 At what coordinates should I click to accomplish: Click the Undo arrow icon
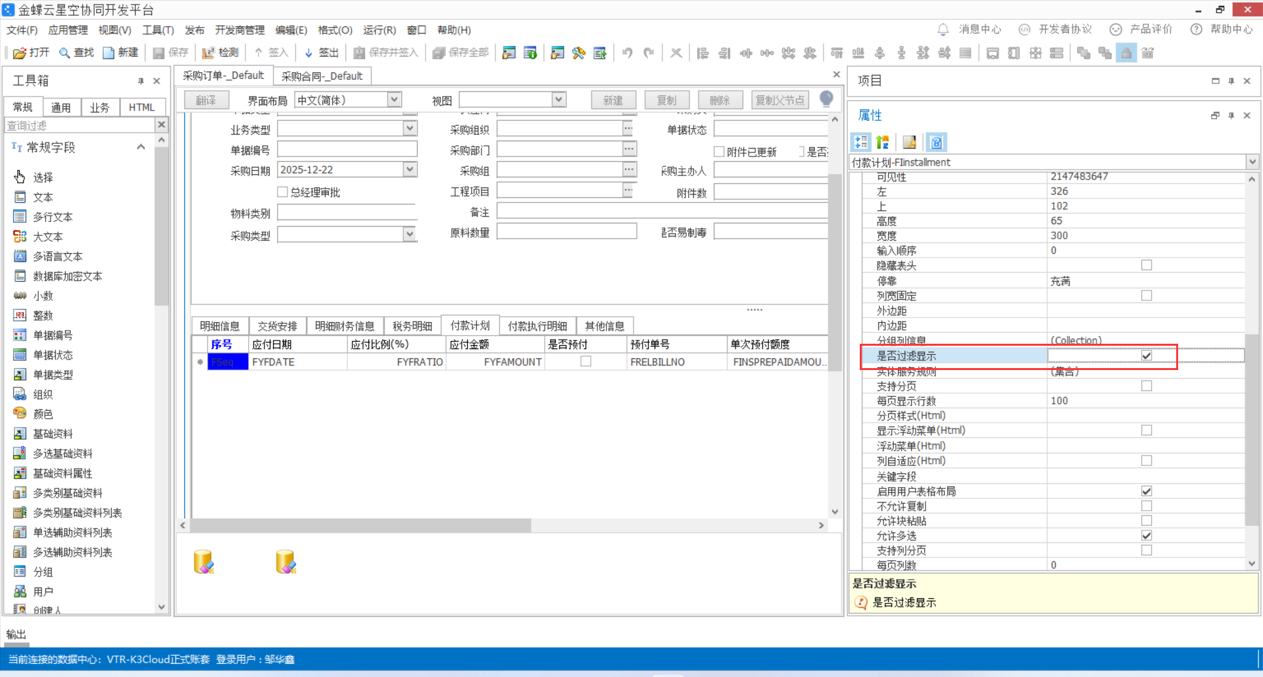coord(626,53)
